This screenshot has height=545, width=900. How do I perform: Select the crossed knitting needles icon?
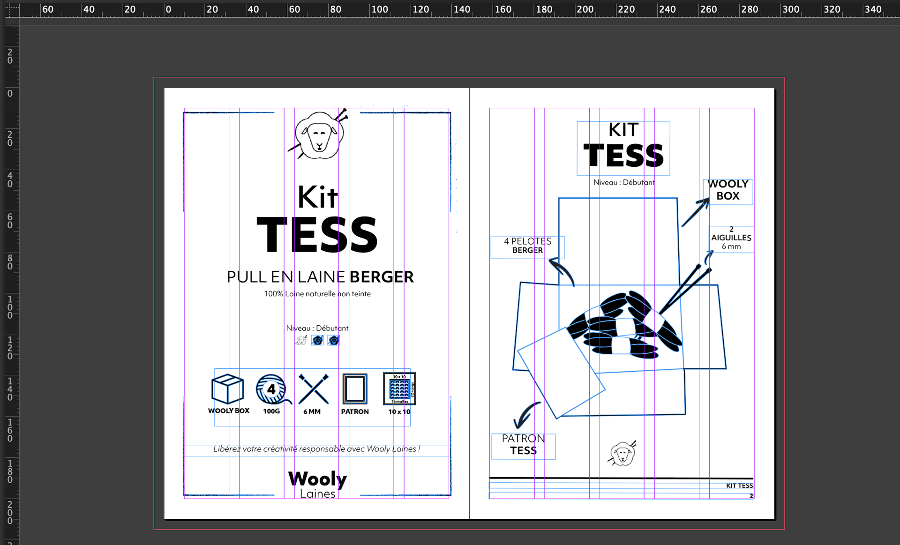(x=314, y=389)
